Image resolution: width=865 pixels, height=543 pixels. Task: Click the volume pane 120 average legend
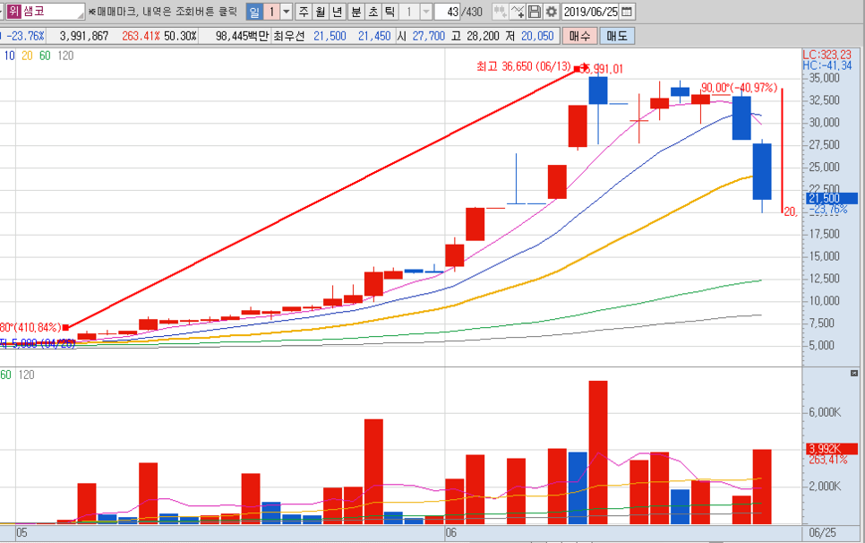(x=27, y=375)
